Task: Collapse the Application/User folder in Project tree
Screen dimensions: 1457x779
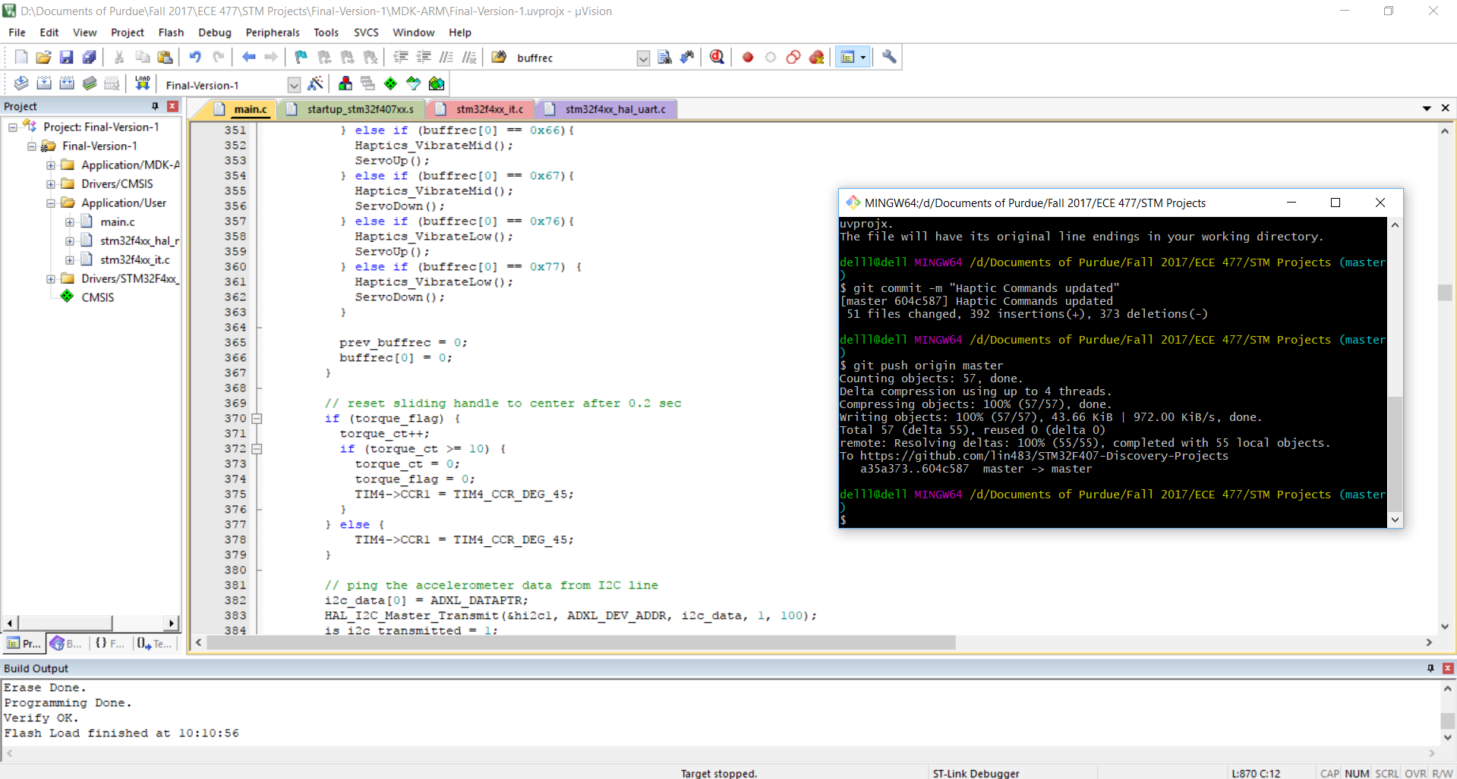Action: (50, 203)
